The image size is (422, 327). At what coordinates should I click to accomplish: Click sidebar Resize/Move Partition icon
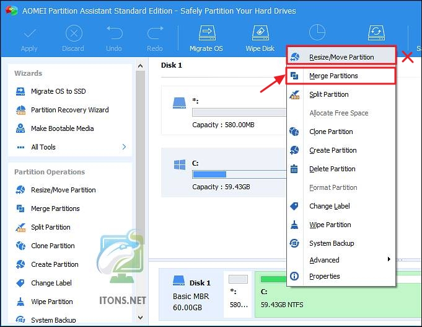20,190
